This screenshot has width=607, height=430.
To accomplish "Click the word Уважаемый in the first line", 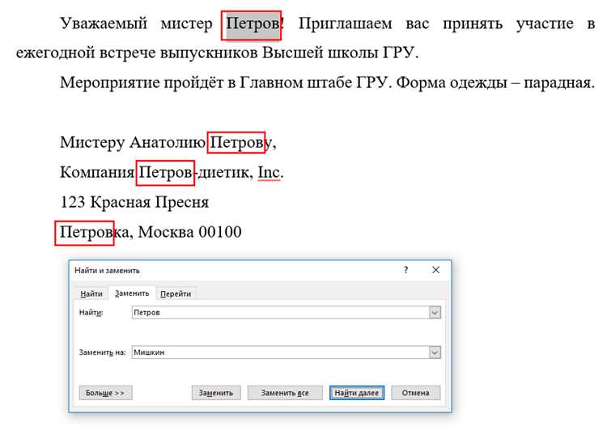I will pyautogui.click(x=104, y=23).
